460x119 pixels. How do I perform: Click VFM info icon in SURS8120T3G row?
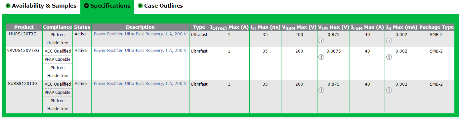point(321,90)
